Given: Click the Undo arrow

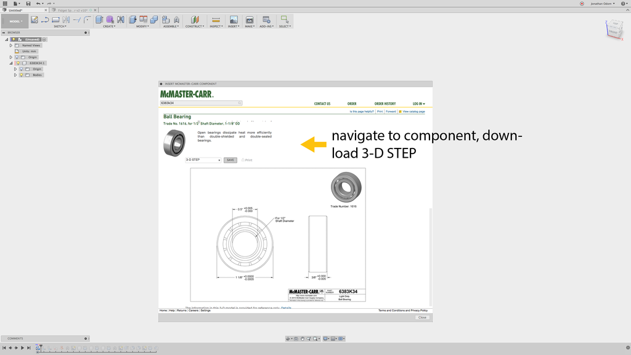Looking at the screenshot, I should coord(38,4).
